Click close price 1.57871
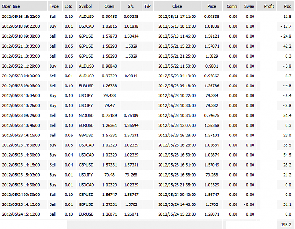 coord(211,46)
